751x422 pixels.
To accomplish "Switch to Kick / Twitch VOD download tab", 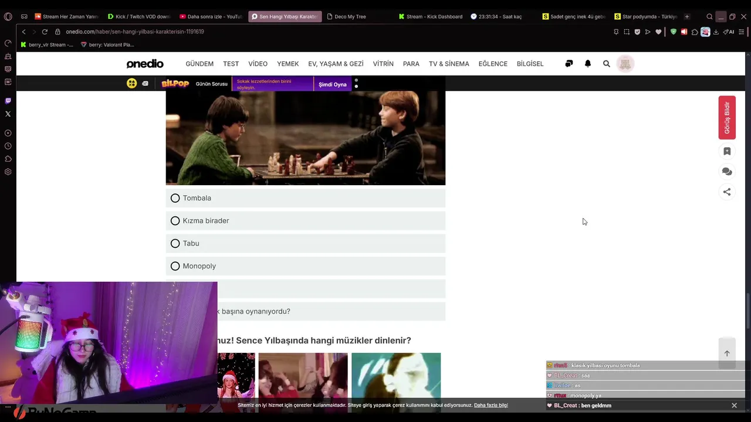I will pos(138,16).
